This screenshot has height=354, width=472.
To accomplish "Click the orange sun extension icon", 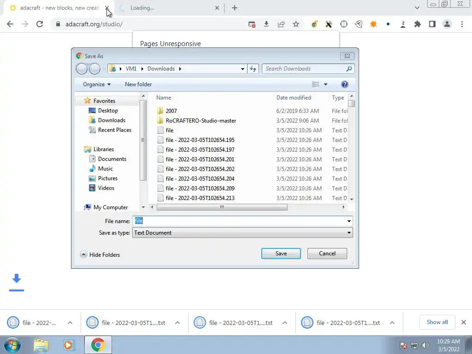I will (x=373, y=24).
